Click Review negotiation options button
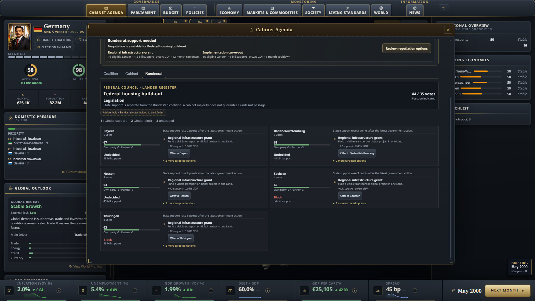 407,48
